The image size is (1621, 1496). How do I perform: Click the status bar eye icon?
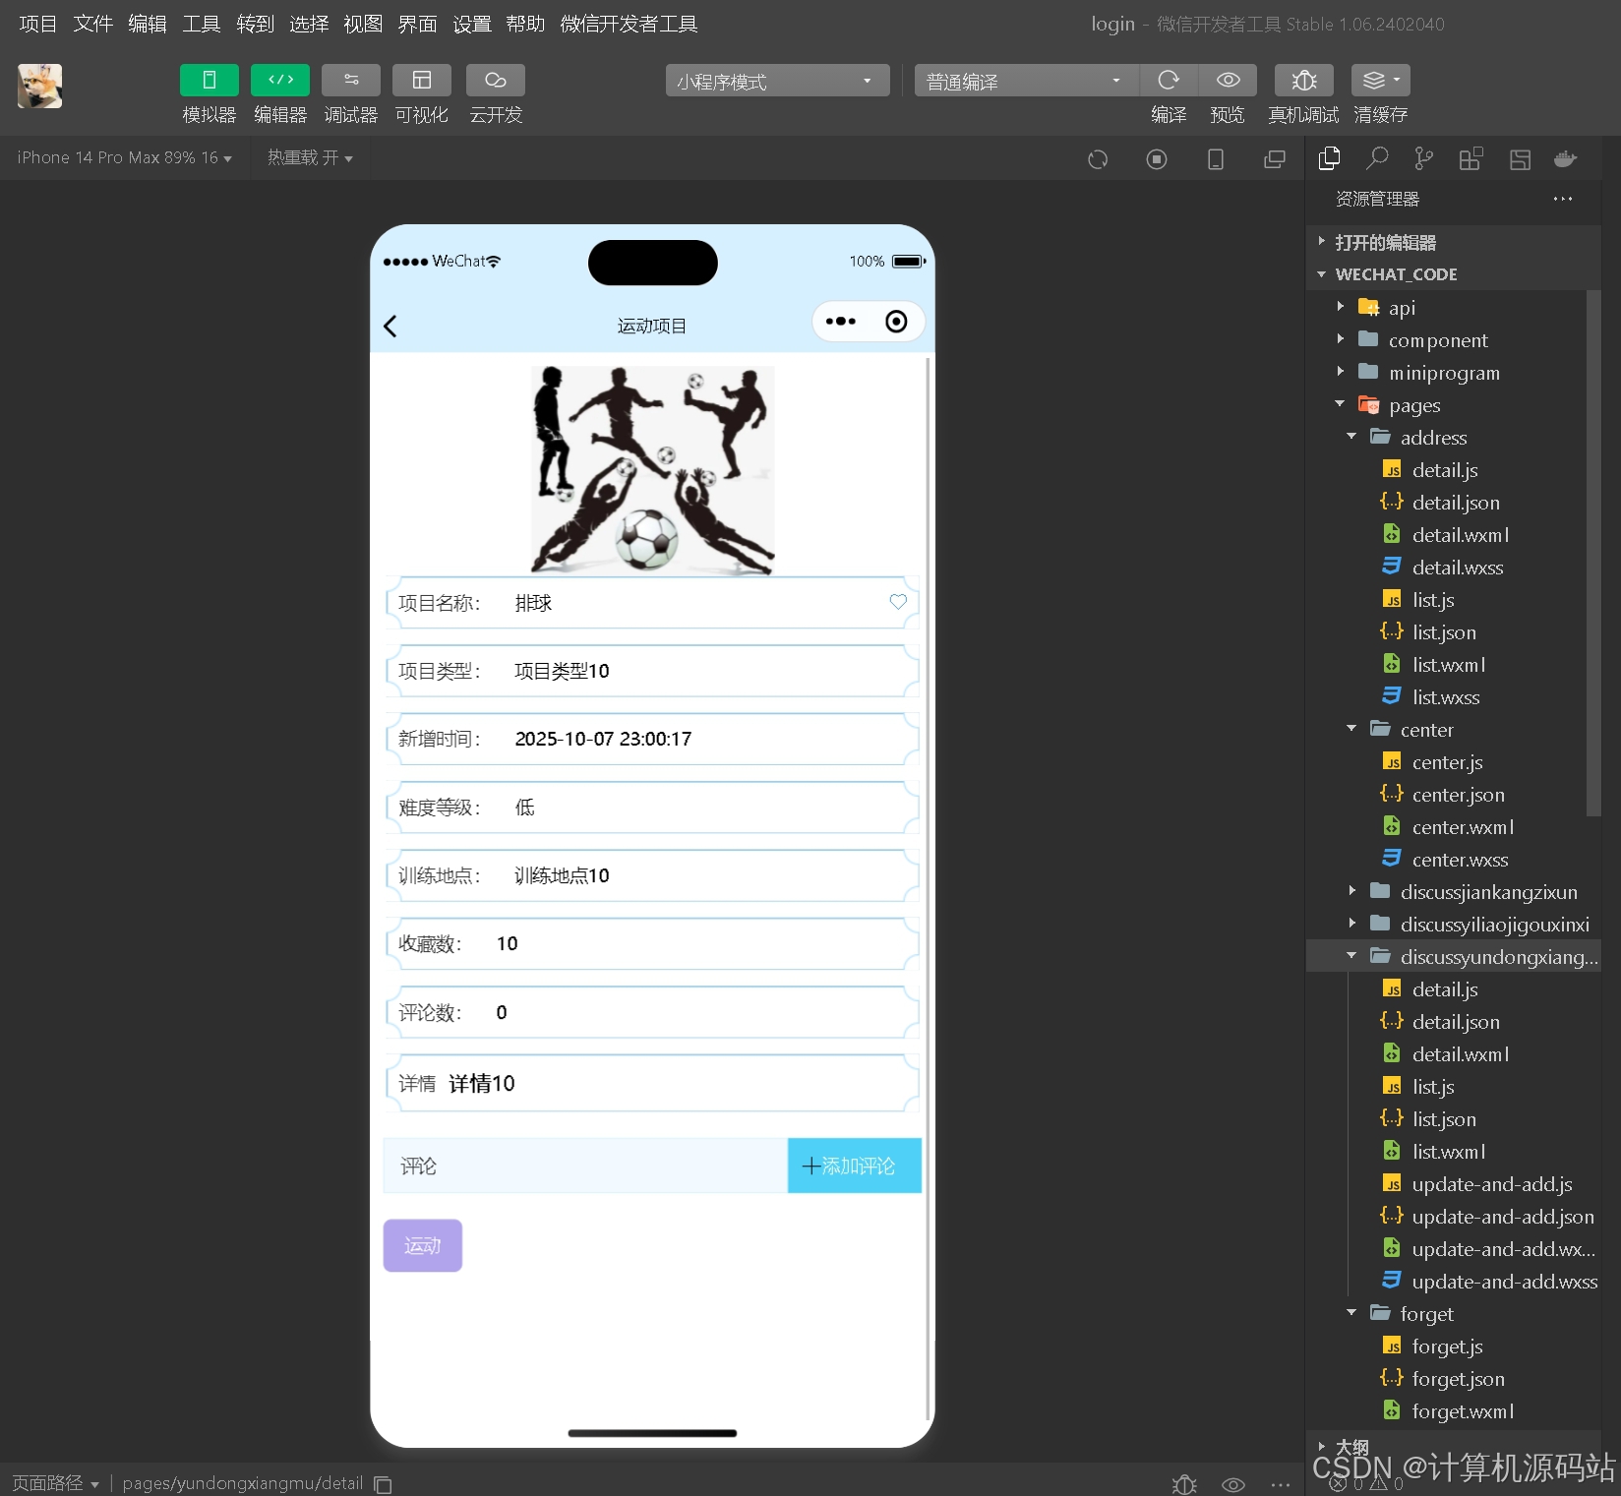click(1232, 1484)
